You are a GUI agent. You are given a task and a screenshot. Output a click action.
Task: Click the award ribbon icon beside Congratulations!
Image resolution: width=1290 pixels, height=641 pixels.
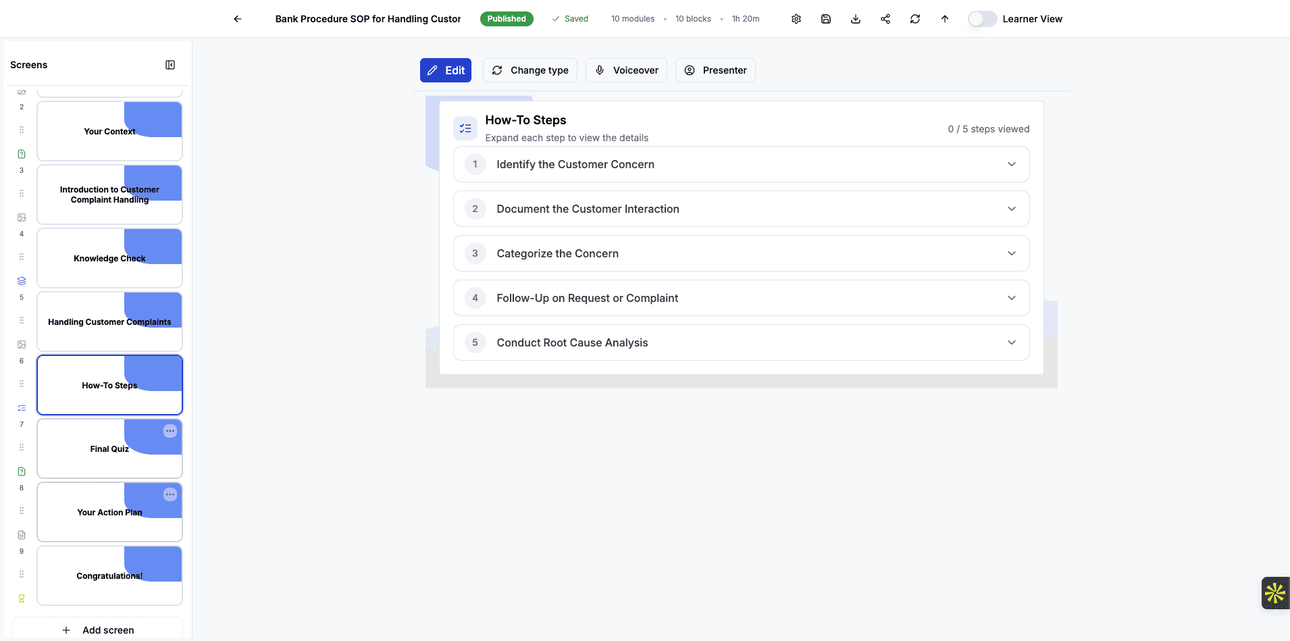[x=22, y=598]
